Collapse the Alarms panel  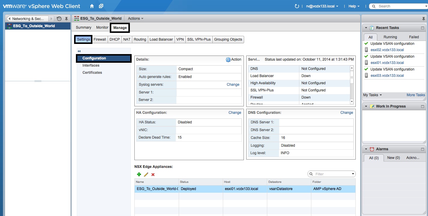point(366,149)
